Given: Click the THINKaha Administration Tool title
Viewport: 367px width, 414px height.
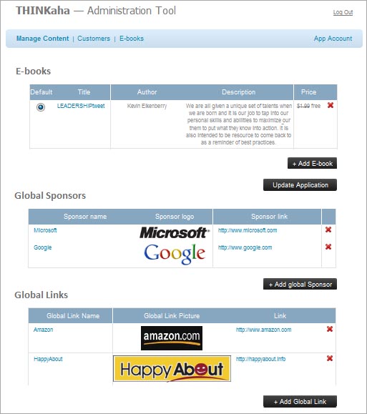Looking at the screenshot, I should click(96, 11).
